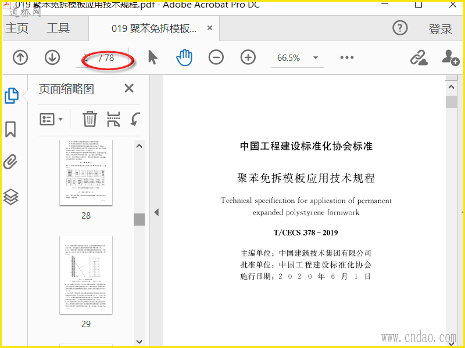Select the 019 聚苯免拆模板 document tab
This screenshot has height=348, width=465.
click(x=154, y=28)
